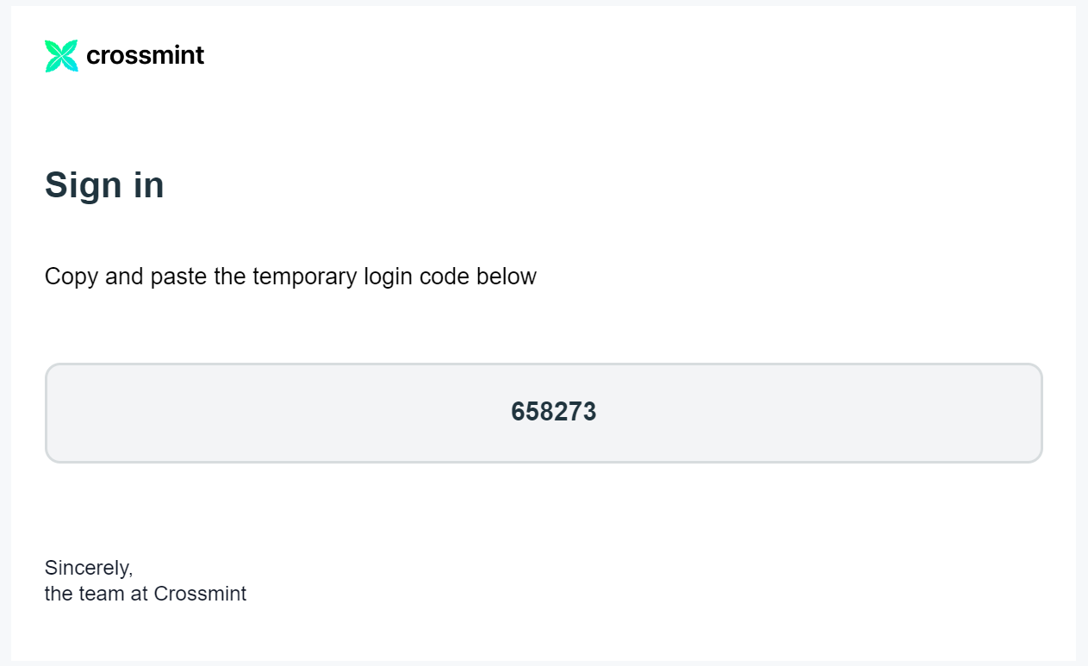Click the last digit 3 of the code

pyautogui.click(x=589, y=412)
